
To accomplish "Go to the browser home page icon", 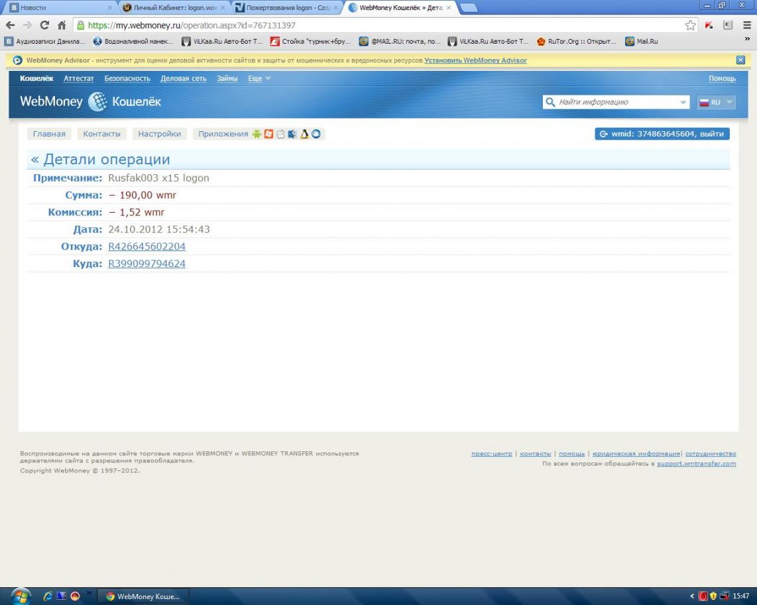I will click(62, 25).
